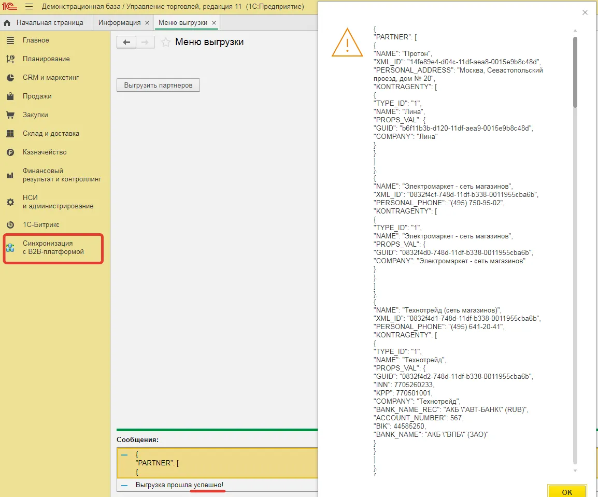
Task: Click the GUID line starting b6f11b3b
Action: 453,129
